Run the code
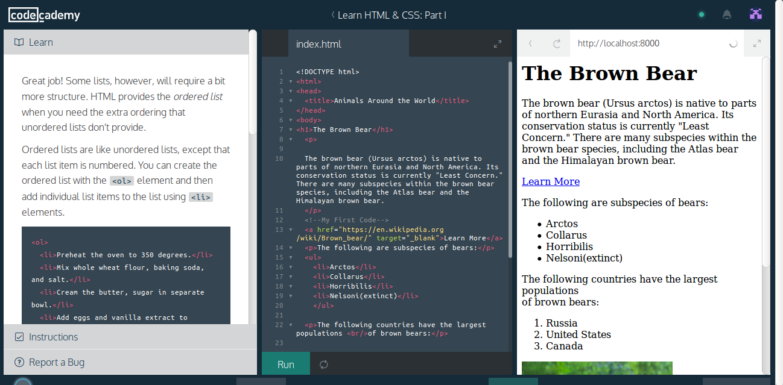 tap(286, 364)
